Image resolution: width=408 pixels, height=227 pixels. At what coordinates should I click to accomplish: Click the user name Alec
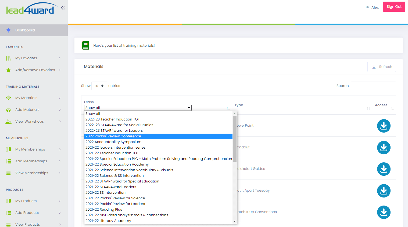click(375, 8)
